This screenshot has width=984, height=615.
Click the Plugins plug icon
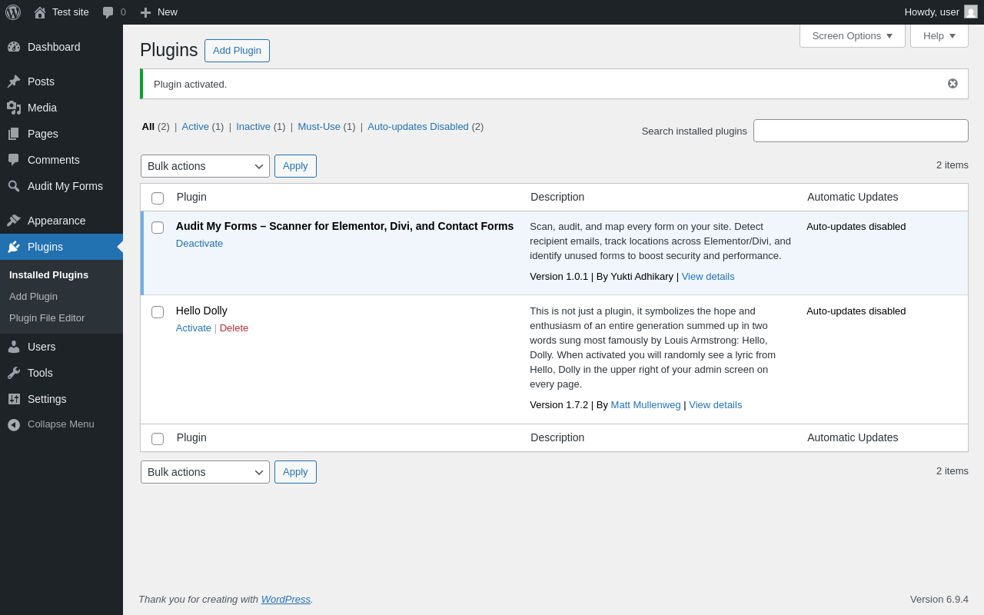click(14, 247)
